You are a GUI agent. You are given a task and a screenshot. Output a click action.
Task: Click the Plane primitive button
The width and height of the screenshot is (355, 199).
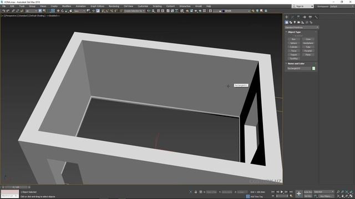pyautogui.click(x=308, y=55)
